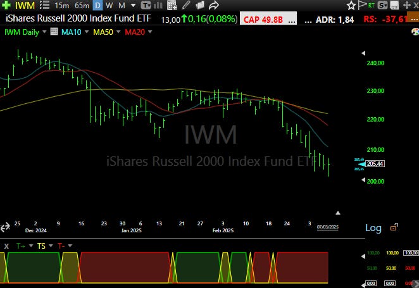419x288 pixels.
Task: Click the double-arrow pan icon bottom left
Action: click(5, 227)
